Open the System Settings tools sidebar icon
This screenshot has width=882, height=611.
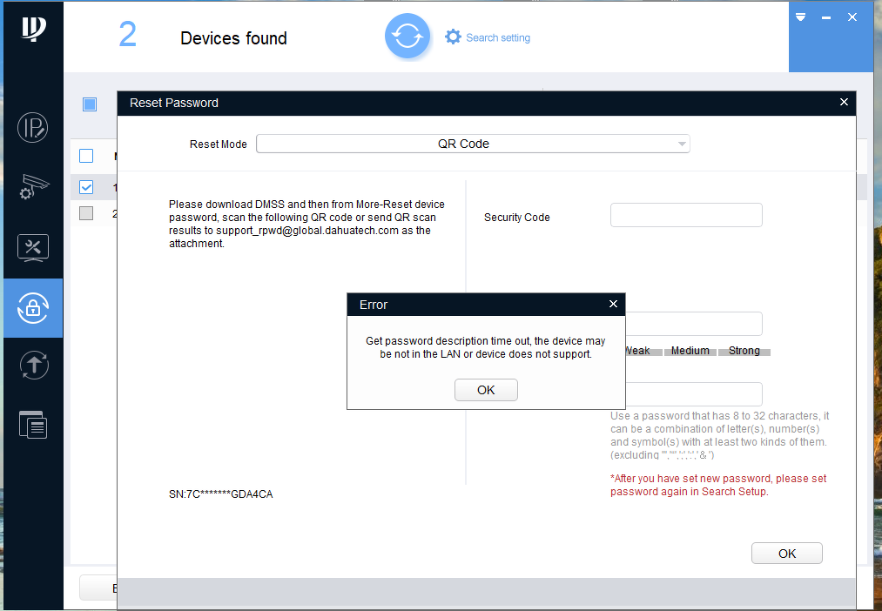[x=32, y=248]
